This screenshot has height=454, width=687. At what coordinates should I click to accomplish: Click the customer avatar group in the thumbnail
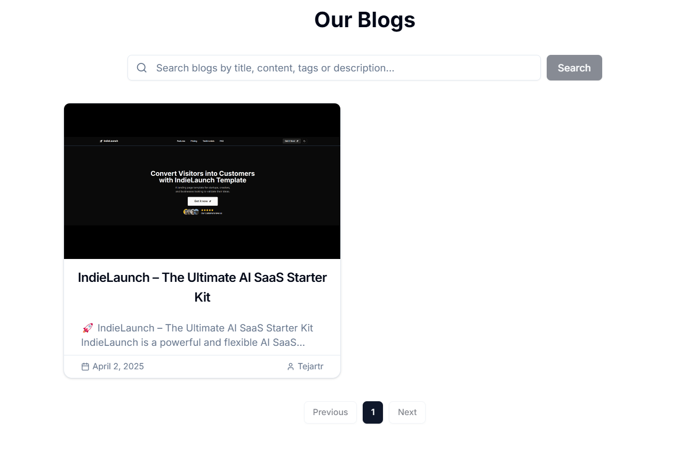pyautogui.click(x=191, y=212)
